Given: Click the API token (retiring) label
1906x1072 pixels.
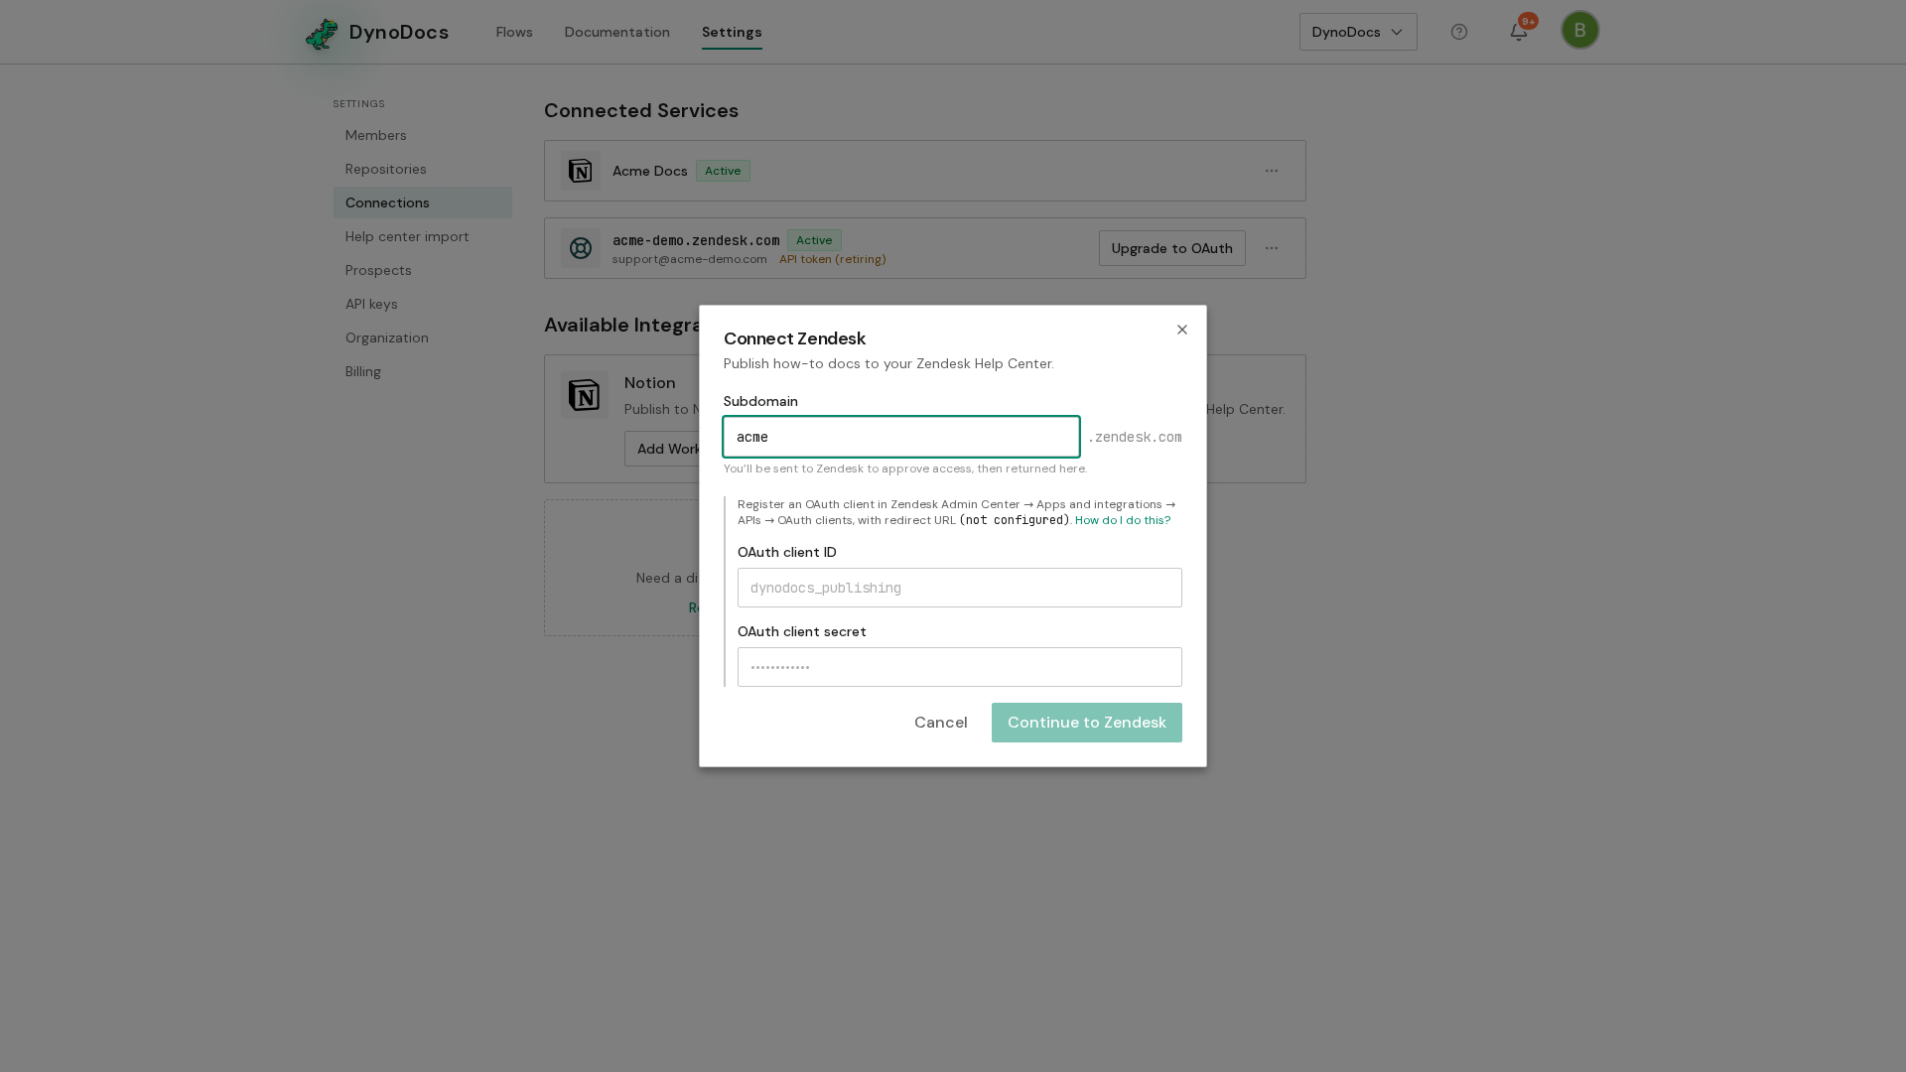Looking at the screenshot, I should click(x=833, y=259).
